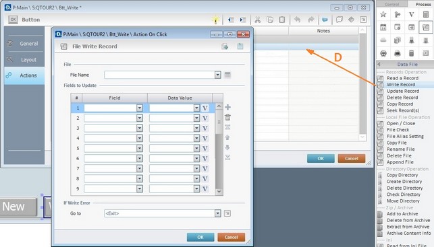This screenshot has width=434, height=247.
Task: Expand the Field dropdown in row 2
Action: 140,118
